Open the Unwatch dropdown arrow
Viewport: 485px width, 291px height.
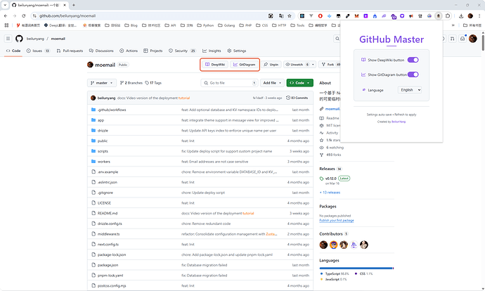(x=313, y=65)
